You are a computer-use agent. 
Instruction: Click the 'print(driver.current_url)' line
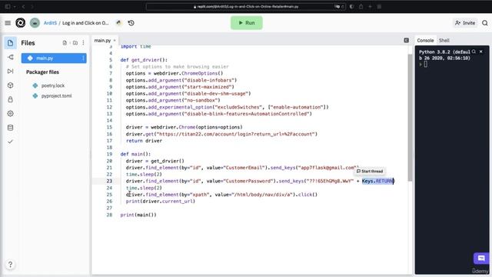coord(161,202)
